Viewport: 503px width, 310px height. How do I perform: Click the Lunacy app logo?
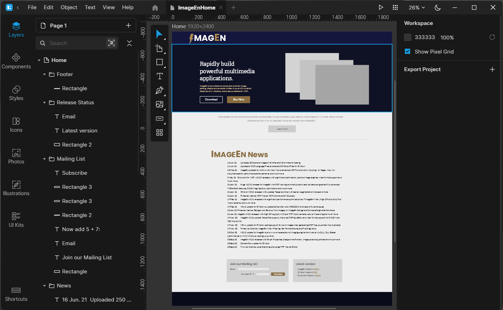click(x=9, y=7)
